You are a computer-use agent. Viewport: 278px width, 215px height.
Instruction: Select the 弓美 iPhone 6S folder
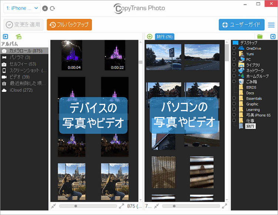click(258, 115)
